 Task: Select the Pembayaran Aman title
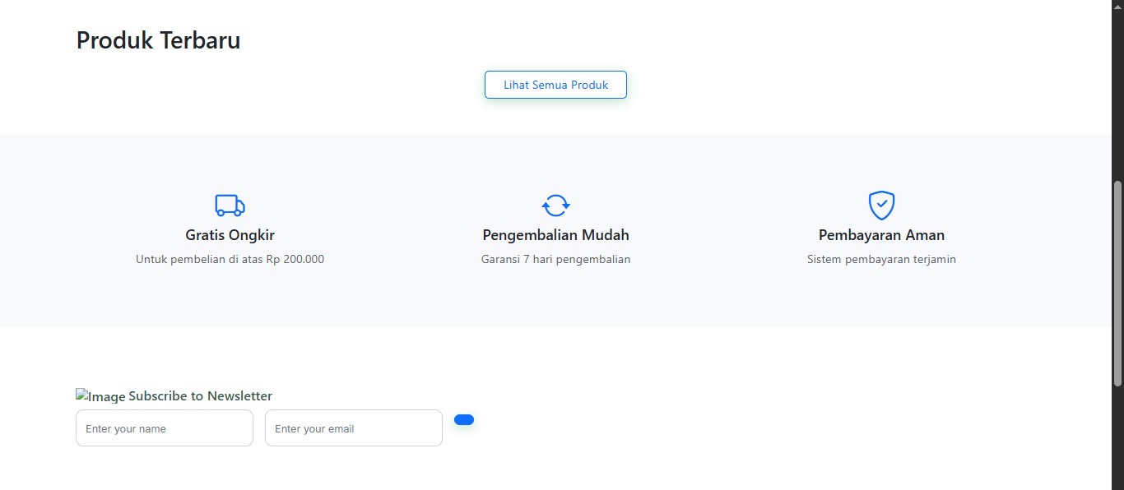[881, 235]
